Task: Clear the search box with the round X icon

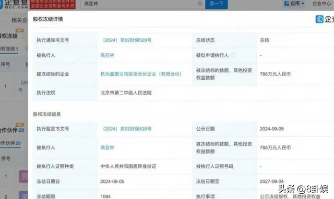Action: 200,4
